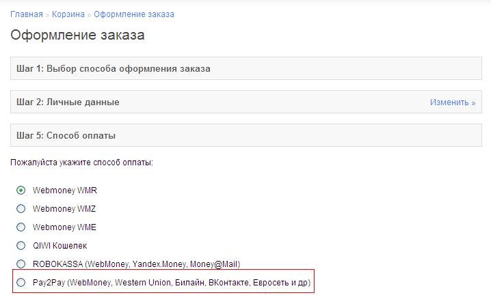
Task: Select the Webmoney WMR radio button
Action: coord(21,191)
